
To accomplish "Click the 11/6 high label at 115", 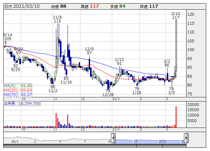I will (x=58, y=19).
